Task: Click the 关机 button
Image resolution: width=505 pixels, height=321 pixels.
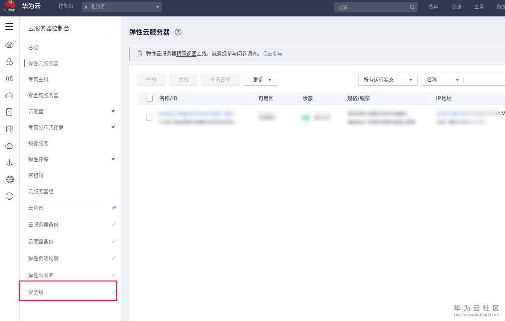Action: pyautogui.click(x=183, y=80)
